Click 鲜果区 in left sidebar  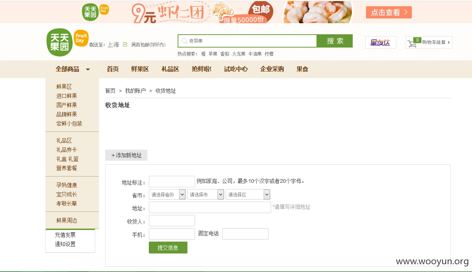(64, 87)
